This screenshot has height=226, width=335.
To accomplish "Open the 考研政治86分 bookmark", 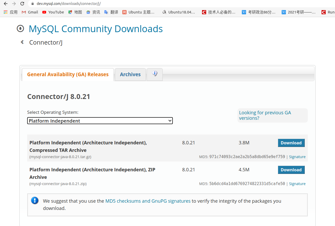I will point(259,12).
